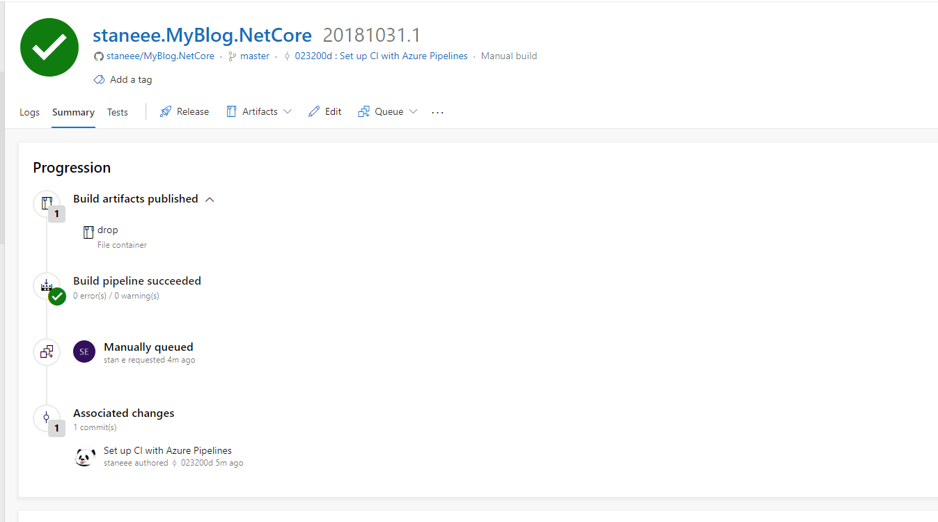Open the drop artifact link
The width and height of the screenshot is (938, 522).
(108, 230)
